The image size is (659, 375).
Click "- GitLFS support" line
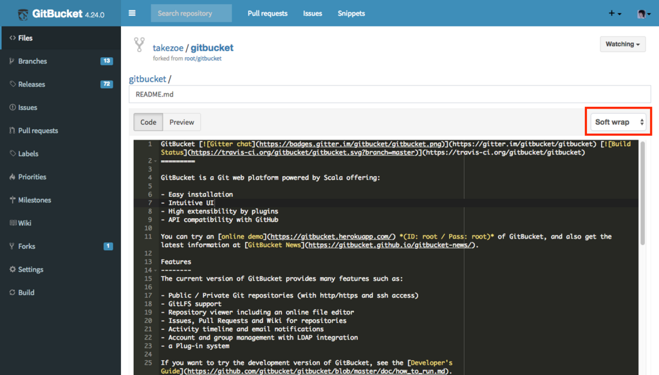point(190,304)
